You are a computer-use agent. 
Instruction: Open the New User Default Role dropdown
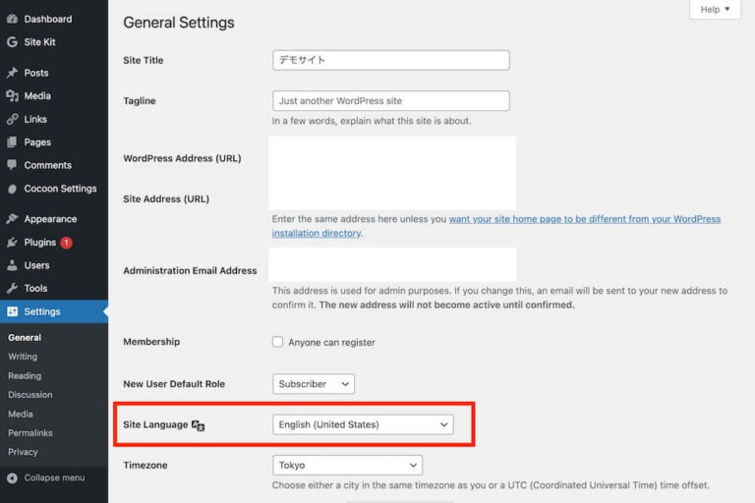point(313,384)
